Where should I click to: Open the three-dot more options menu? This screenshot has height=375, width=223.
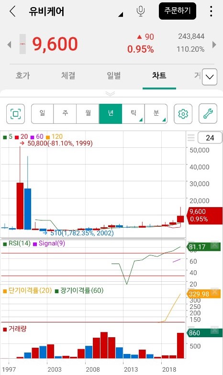tap(211, 11)
